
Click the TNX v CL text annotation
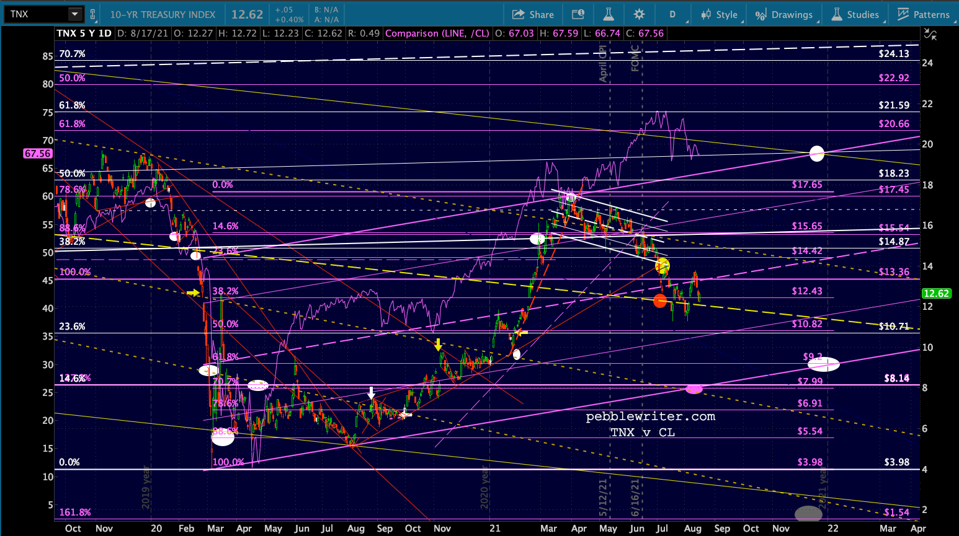point(643,433)
